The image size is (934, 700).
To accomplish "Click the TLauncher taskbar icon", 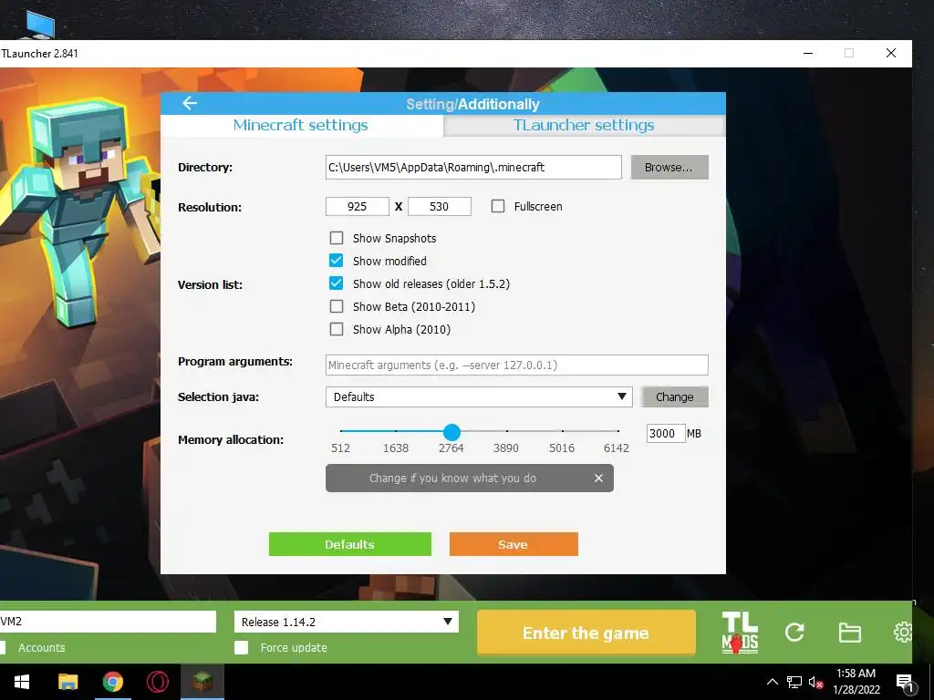I will pyautogui.click(x=202, y=682).
